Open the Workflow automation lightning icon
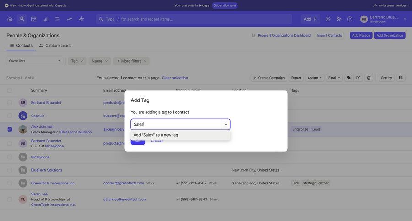 tap(81, 19)
